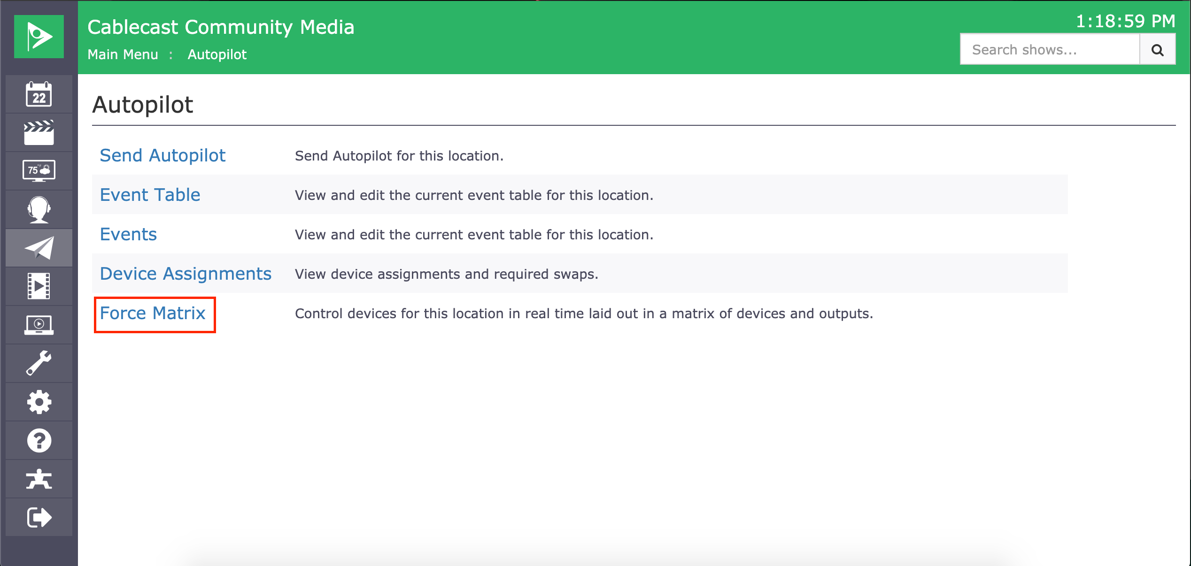Open the question mark help icon
1191x566 pixels.
tap(39, 440)
